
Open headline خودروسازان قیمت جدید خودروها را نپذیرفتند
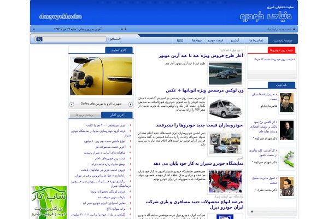click(x=200, y=125)
